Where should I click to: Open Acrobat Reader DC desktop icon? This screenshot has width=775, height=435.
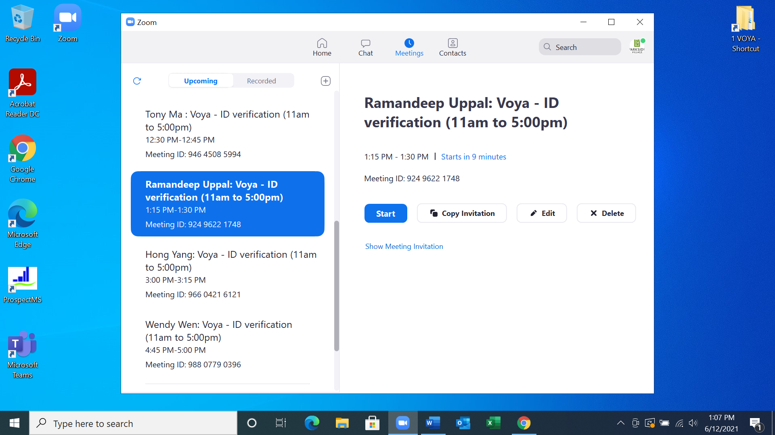[23, 93]
